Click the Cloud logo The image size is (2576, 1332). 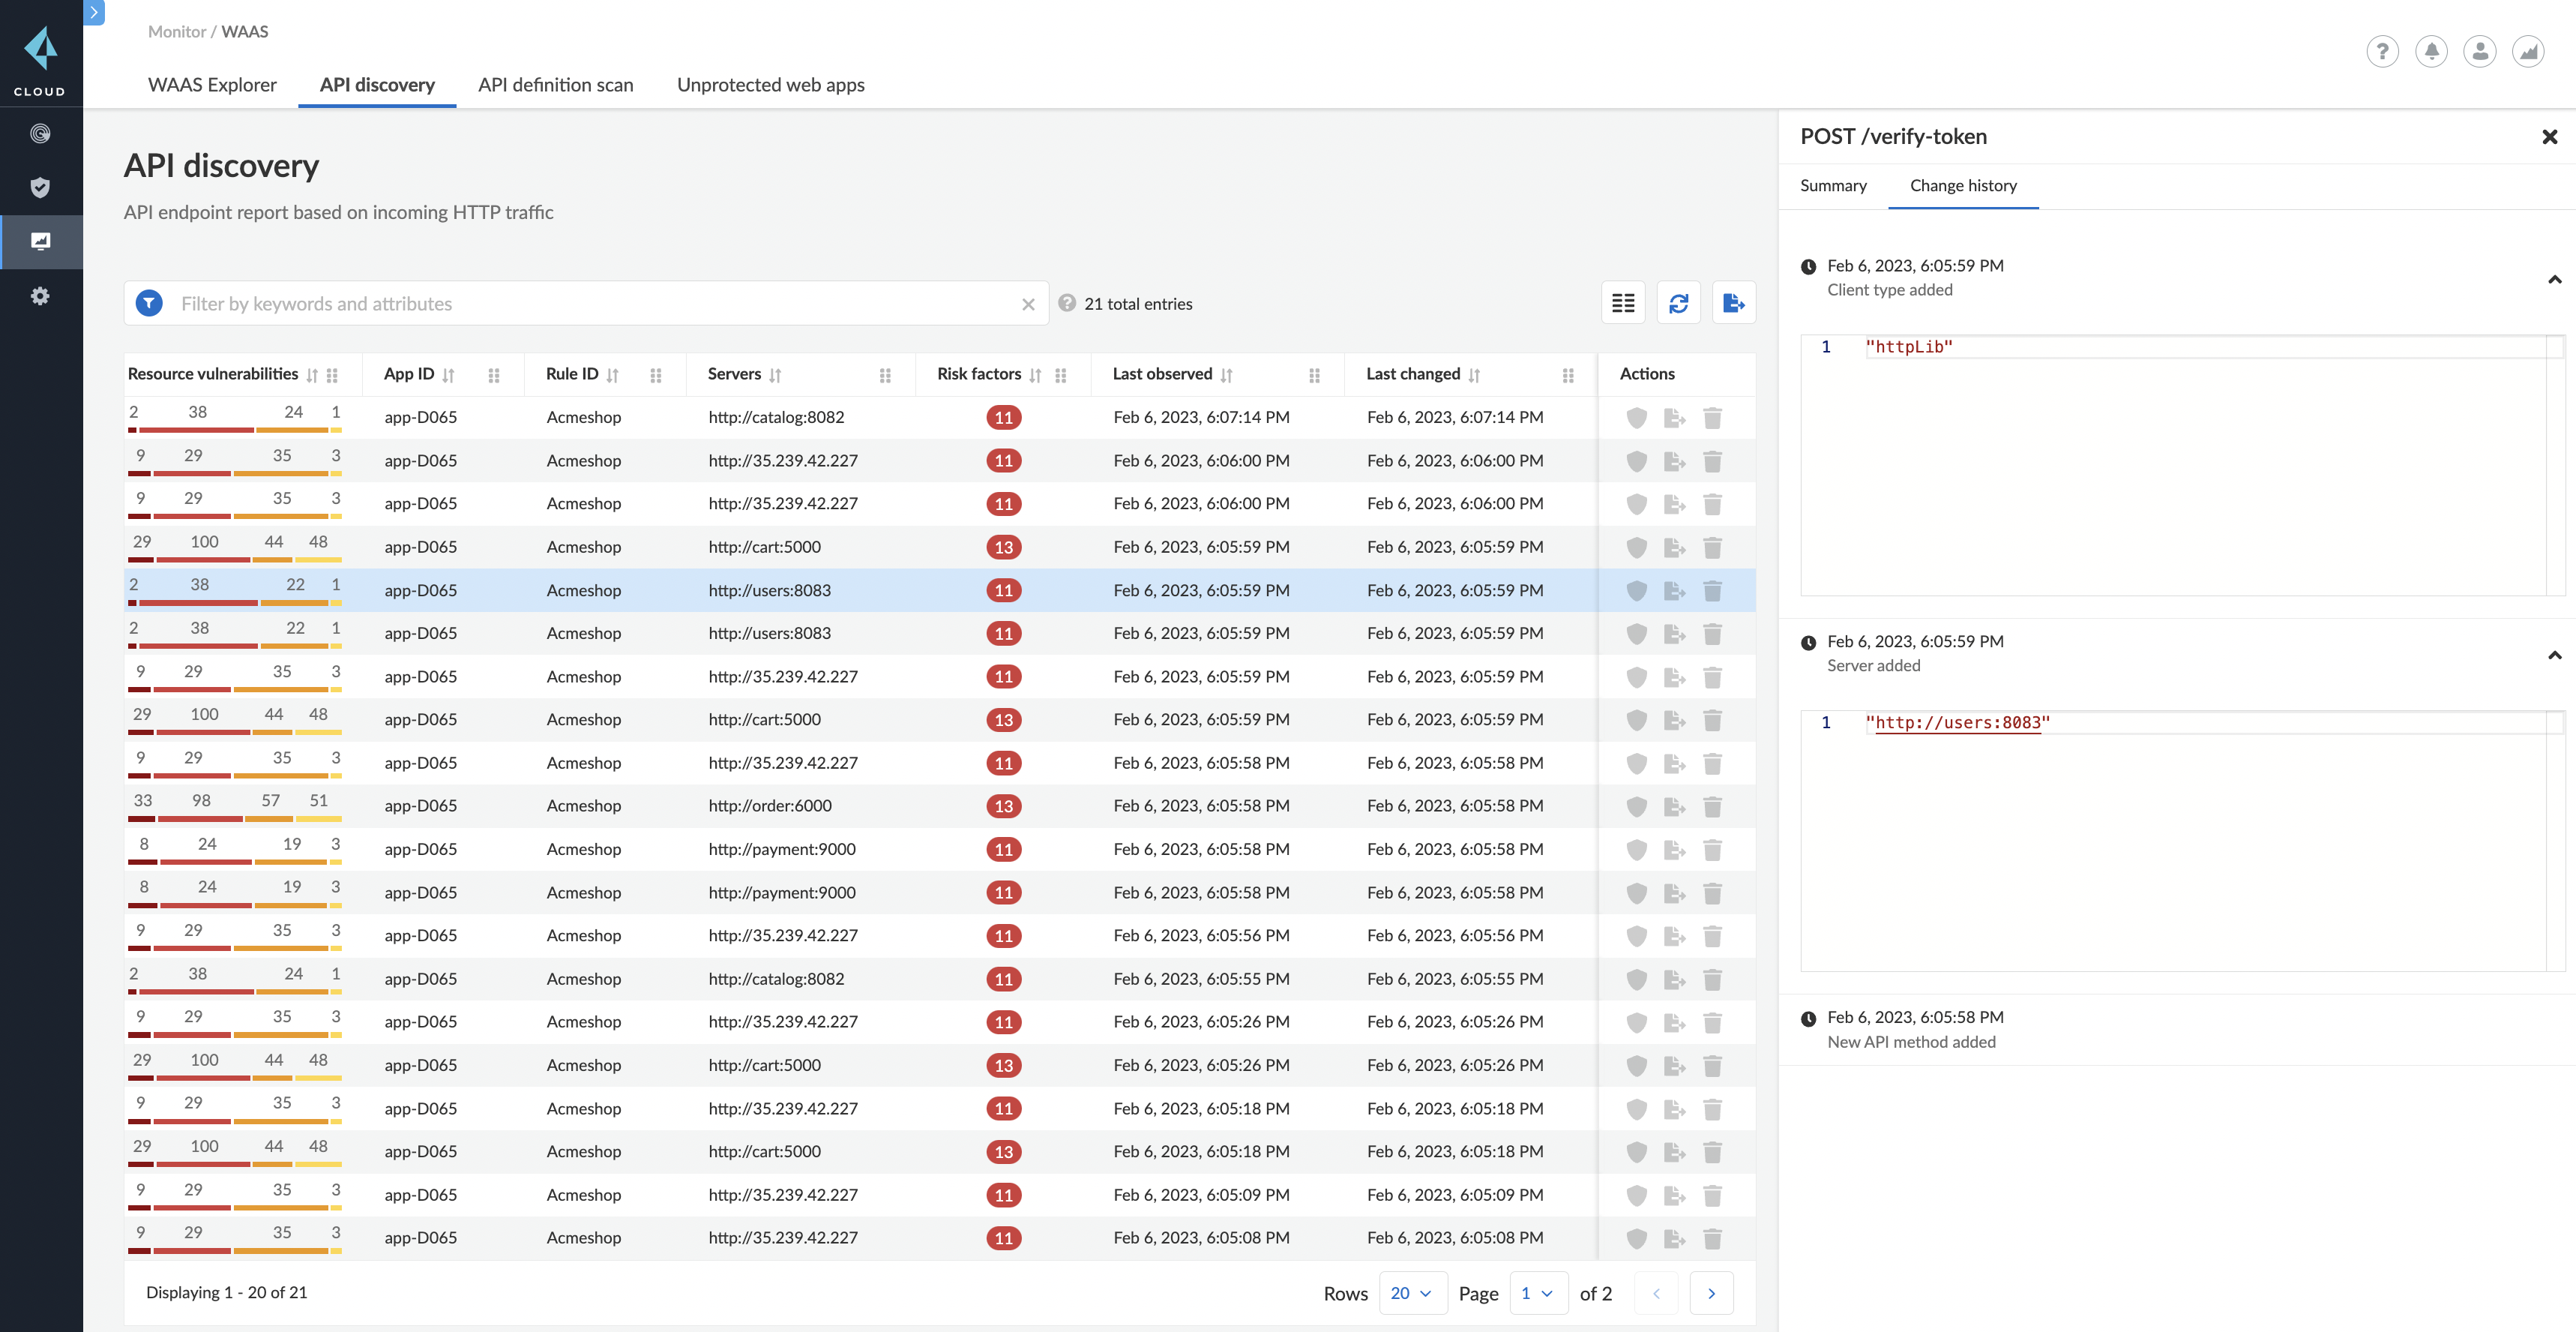coord(40,61)
